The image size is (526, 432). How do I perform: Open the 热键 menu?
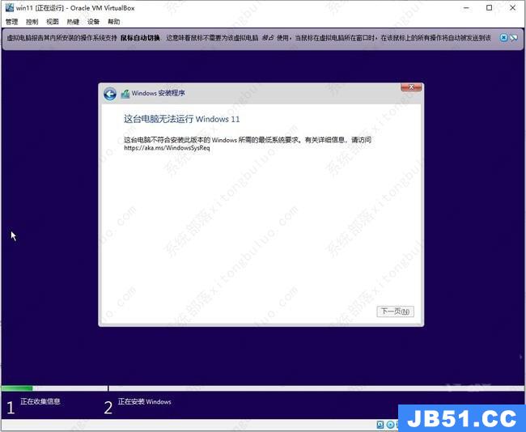click(73, 22)
